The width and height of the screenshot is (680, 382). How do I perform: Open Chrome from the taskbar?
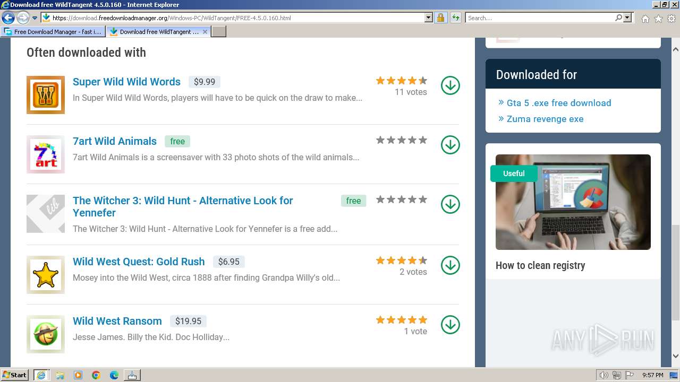coord(96,375)
